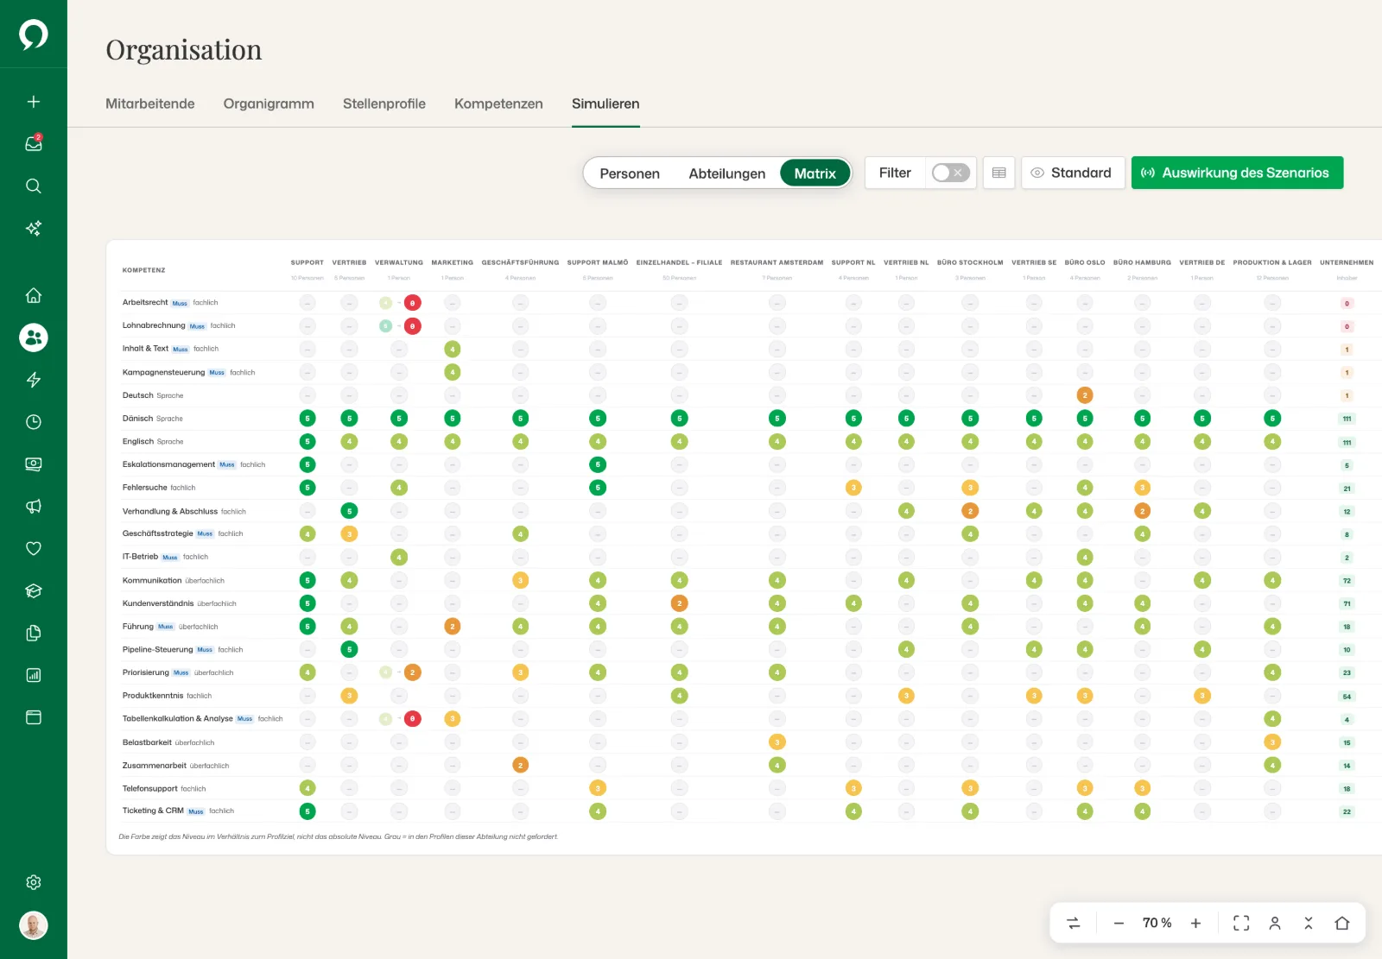Open the clock icon in the sidebar

pyautogui.click(x=34, y=422)
